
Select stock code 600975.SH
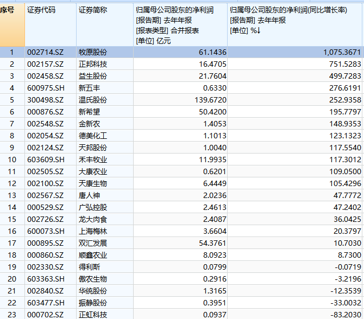pyautogui.click(x=45, y=88)
